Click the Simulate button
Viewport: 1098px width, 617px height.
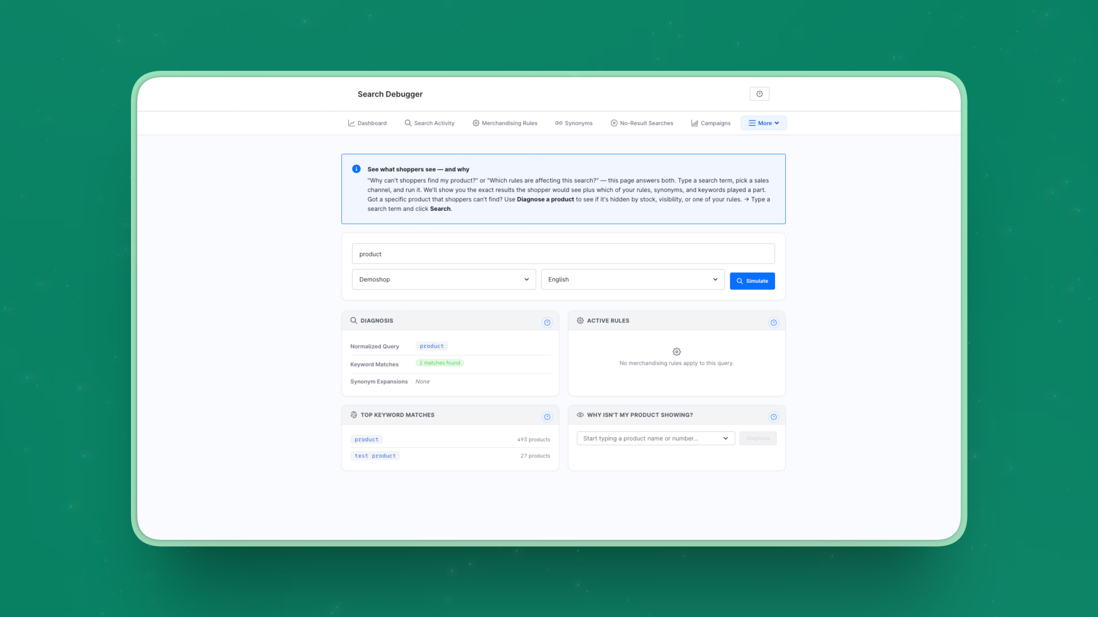[x=752, y=281]
